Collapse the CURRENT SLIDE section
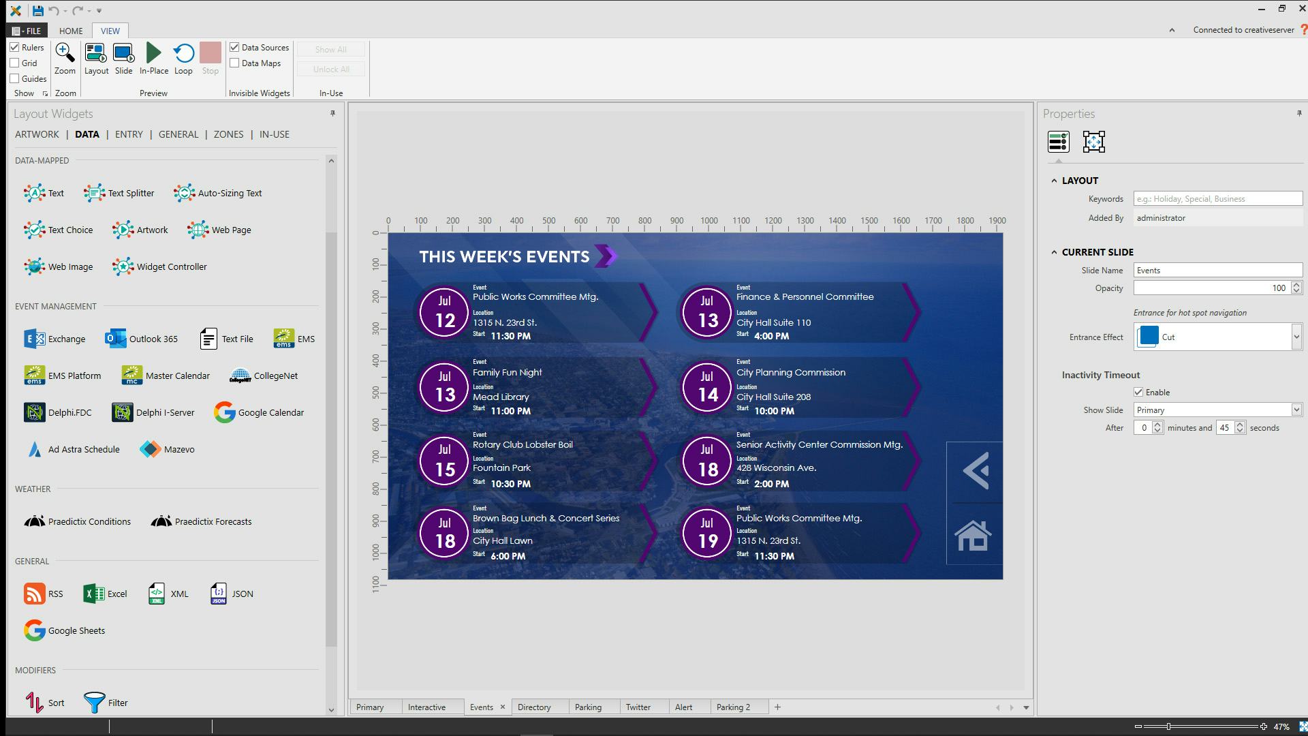 1054,252
